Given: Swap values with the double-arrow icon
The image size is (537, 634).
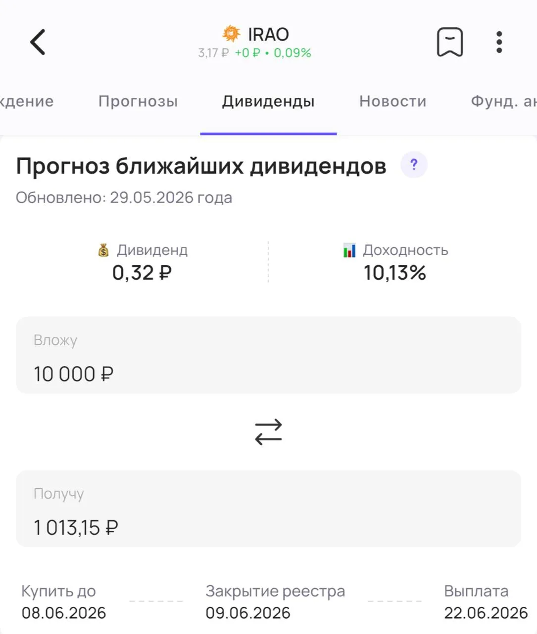Looking at the screenshot, I should 268,432.
